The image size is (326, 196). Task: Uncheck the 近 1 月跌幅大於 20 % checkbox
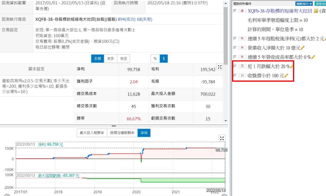pyautogui.click(x=235, y=66)
